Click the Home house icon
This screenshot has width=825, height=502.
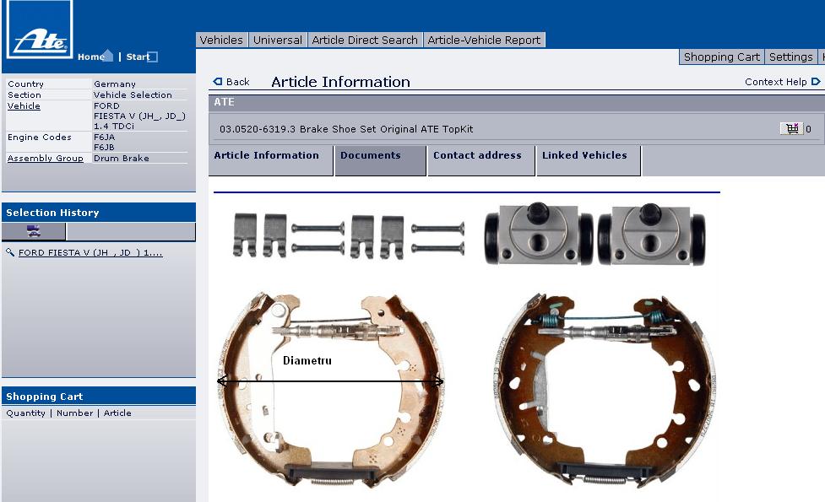click(x=107, y=57)
